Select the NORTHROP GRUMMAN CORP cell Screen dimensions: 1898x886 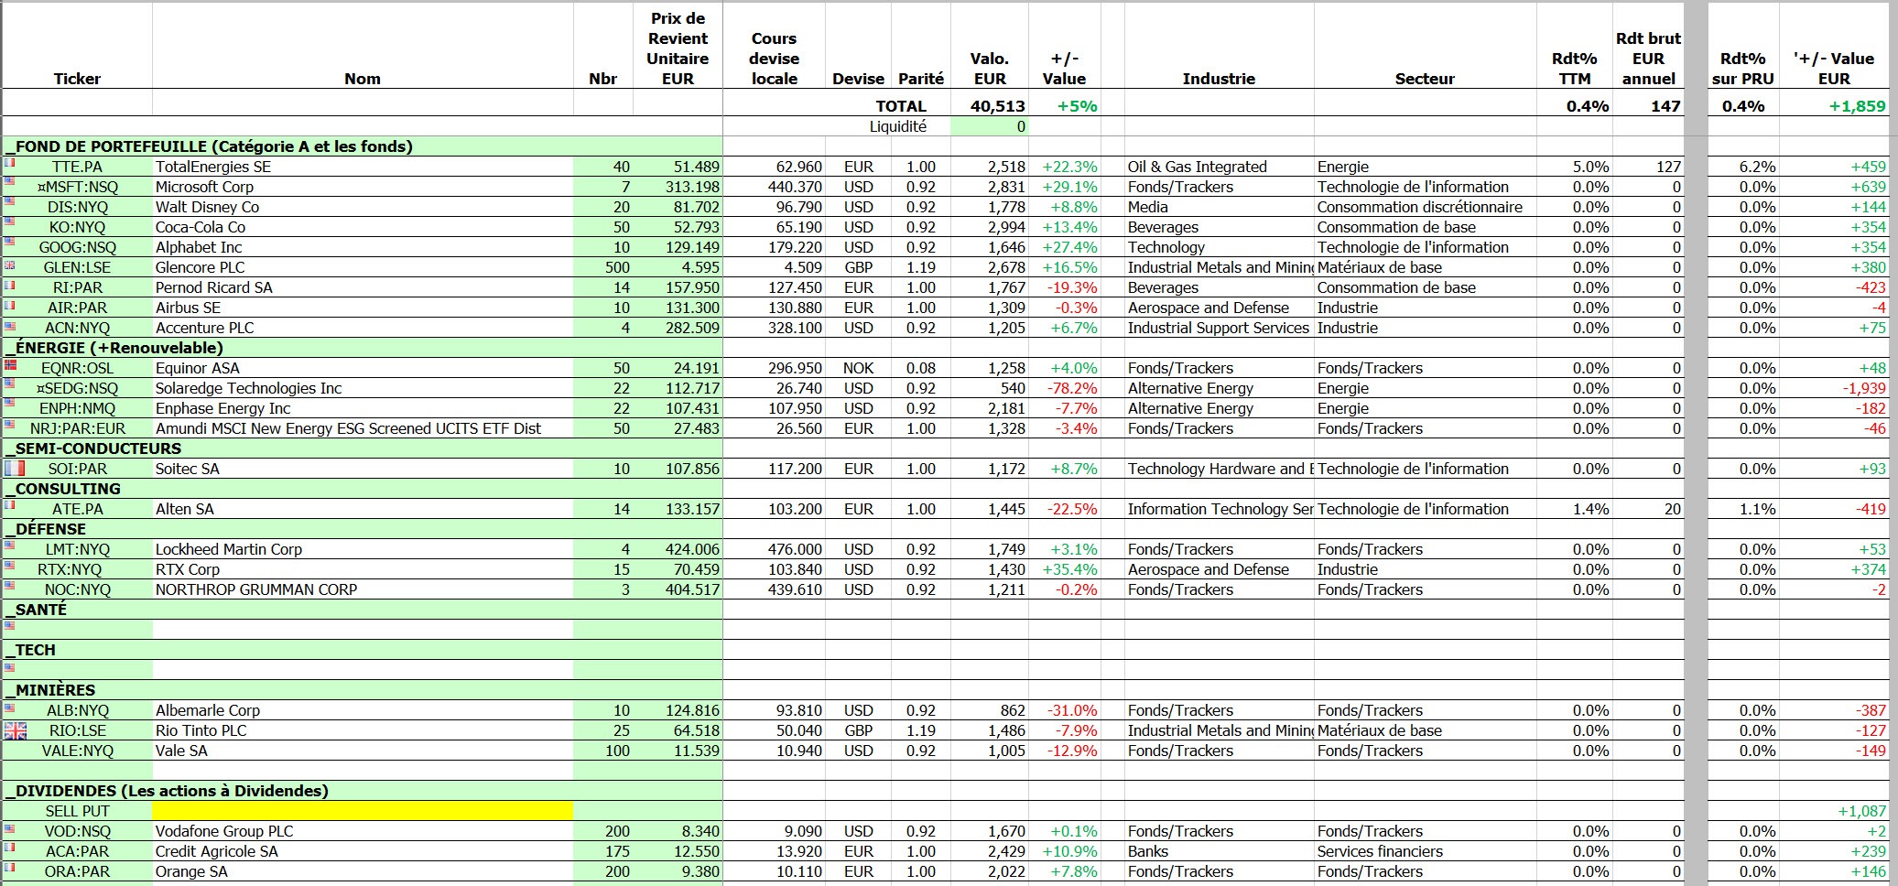point(363,589)
